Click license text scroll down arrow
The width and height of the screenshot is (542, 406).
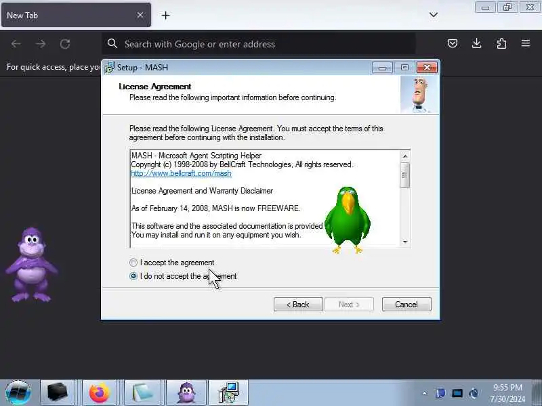click(405, 242)
